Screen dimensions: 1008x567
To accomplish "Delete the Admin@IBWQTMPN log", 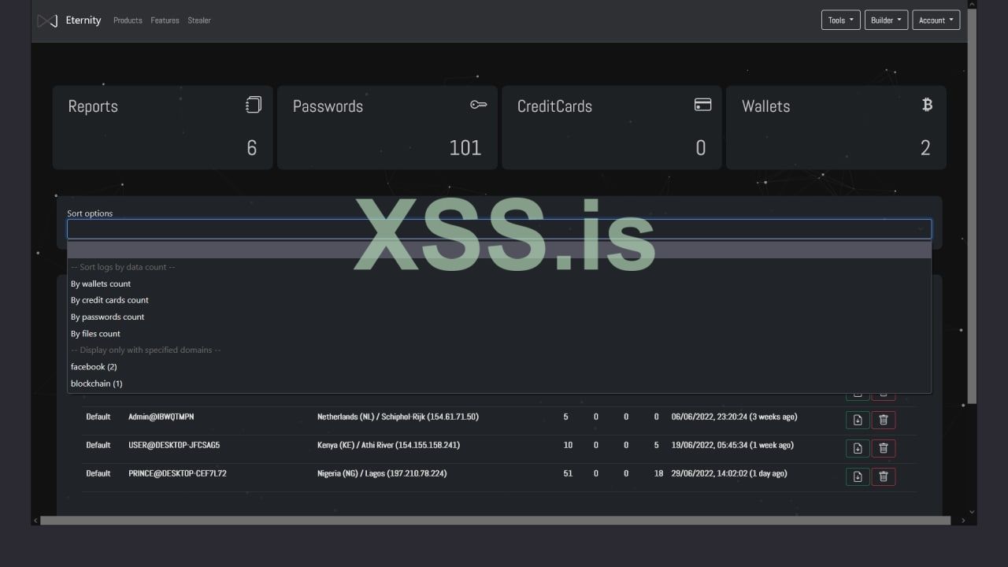I will click(x=884, y=420).
